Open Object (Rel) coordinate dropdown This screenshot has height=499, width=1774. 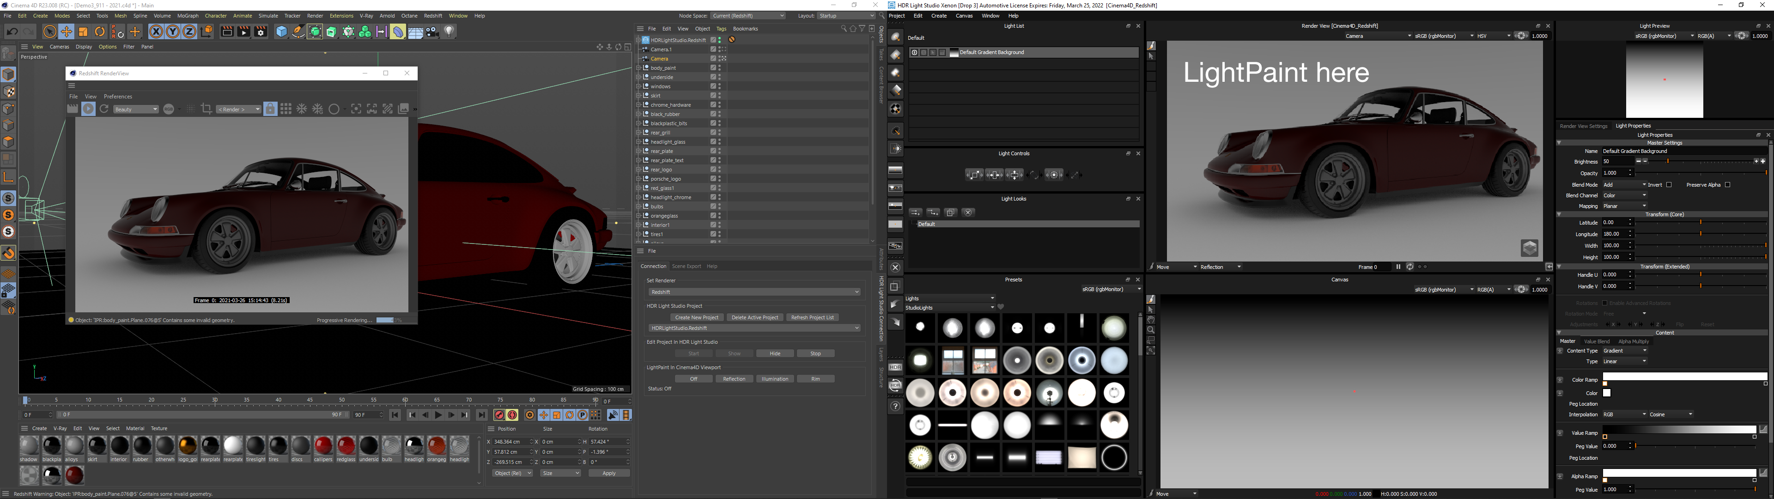tap(513, 474)
